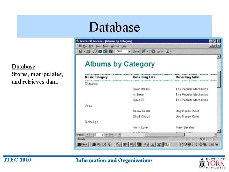Go to next page navigation button
Image resolution: width=229 pixels, height=172 pixels.
pyautogui.click(x=107, y=134)
